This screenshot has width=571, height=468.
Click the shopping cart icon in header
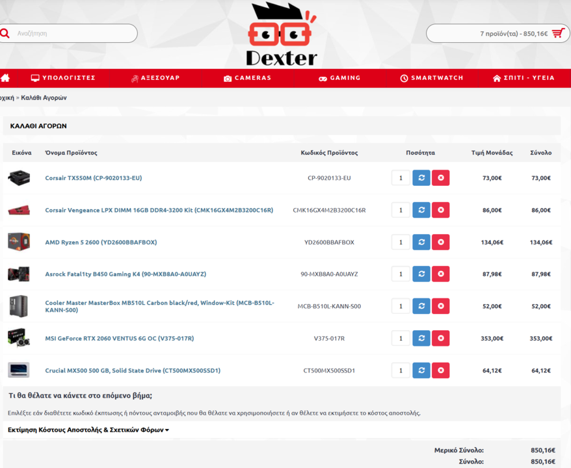(x=558, y=34)
